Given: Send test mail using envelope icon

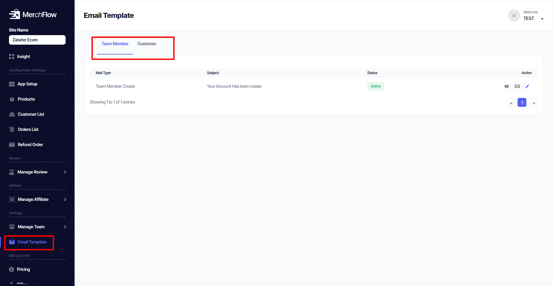Looking at the screenshot, I should (x=517, y=86).
